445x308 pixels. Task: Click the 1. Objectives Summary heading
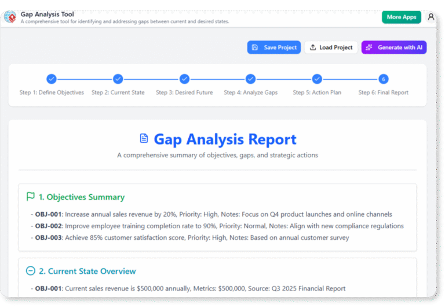point(82,197)
